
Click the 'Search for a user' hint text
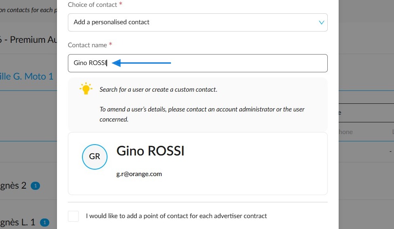pos(158,90)
